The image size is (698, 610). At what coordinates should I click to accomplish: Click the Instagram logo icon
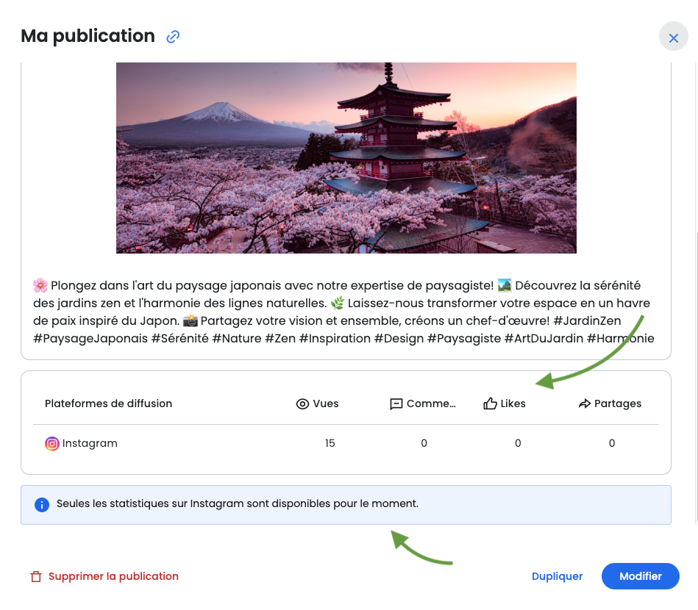51,444
